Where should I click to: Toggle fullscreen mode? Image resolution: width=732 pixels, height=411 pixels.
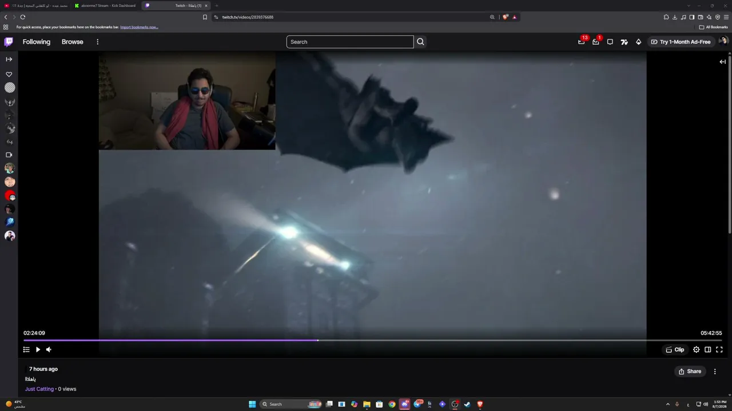719,349
